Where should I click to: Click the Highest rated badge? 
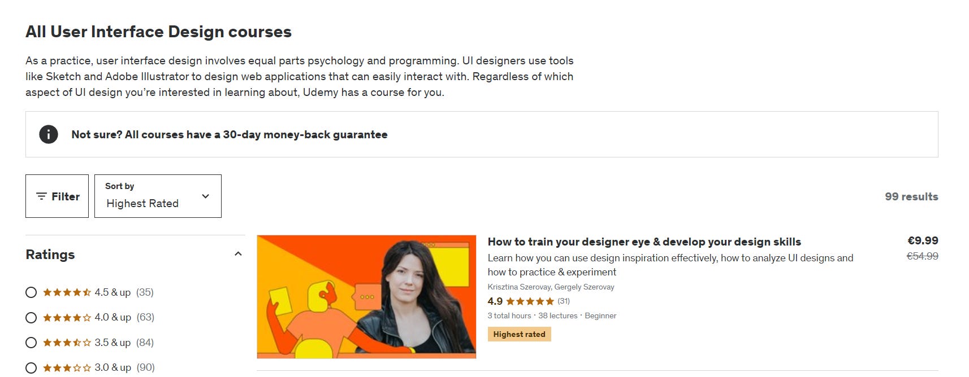[x=519, y=334]
